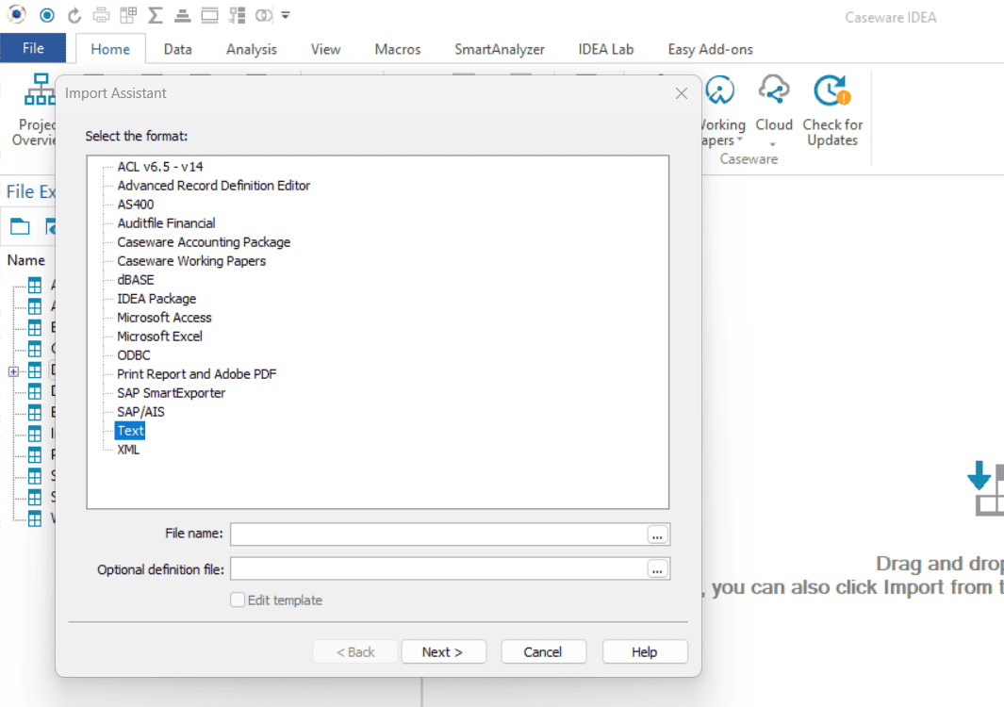This screenshot has width=1004, height=707.
Task: Click the Summation sigma icon in quick access toolbar
Action: (155, 15)
